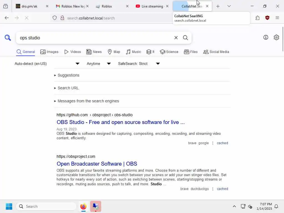The height and width of the screenshot is (213, 284).
Task: Open the Auto-detect (en-US) language dropdown
Action: click(x=47, y=64)
